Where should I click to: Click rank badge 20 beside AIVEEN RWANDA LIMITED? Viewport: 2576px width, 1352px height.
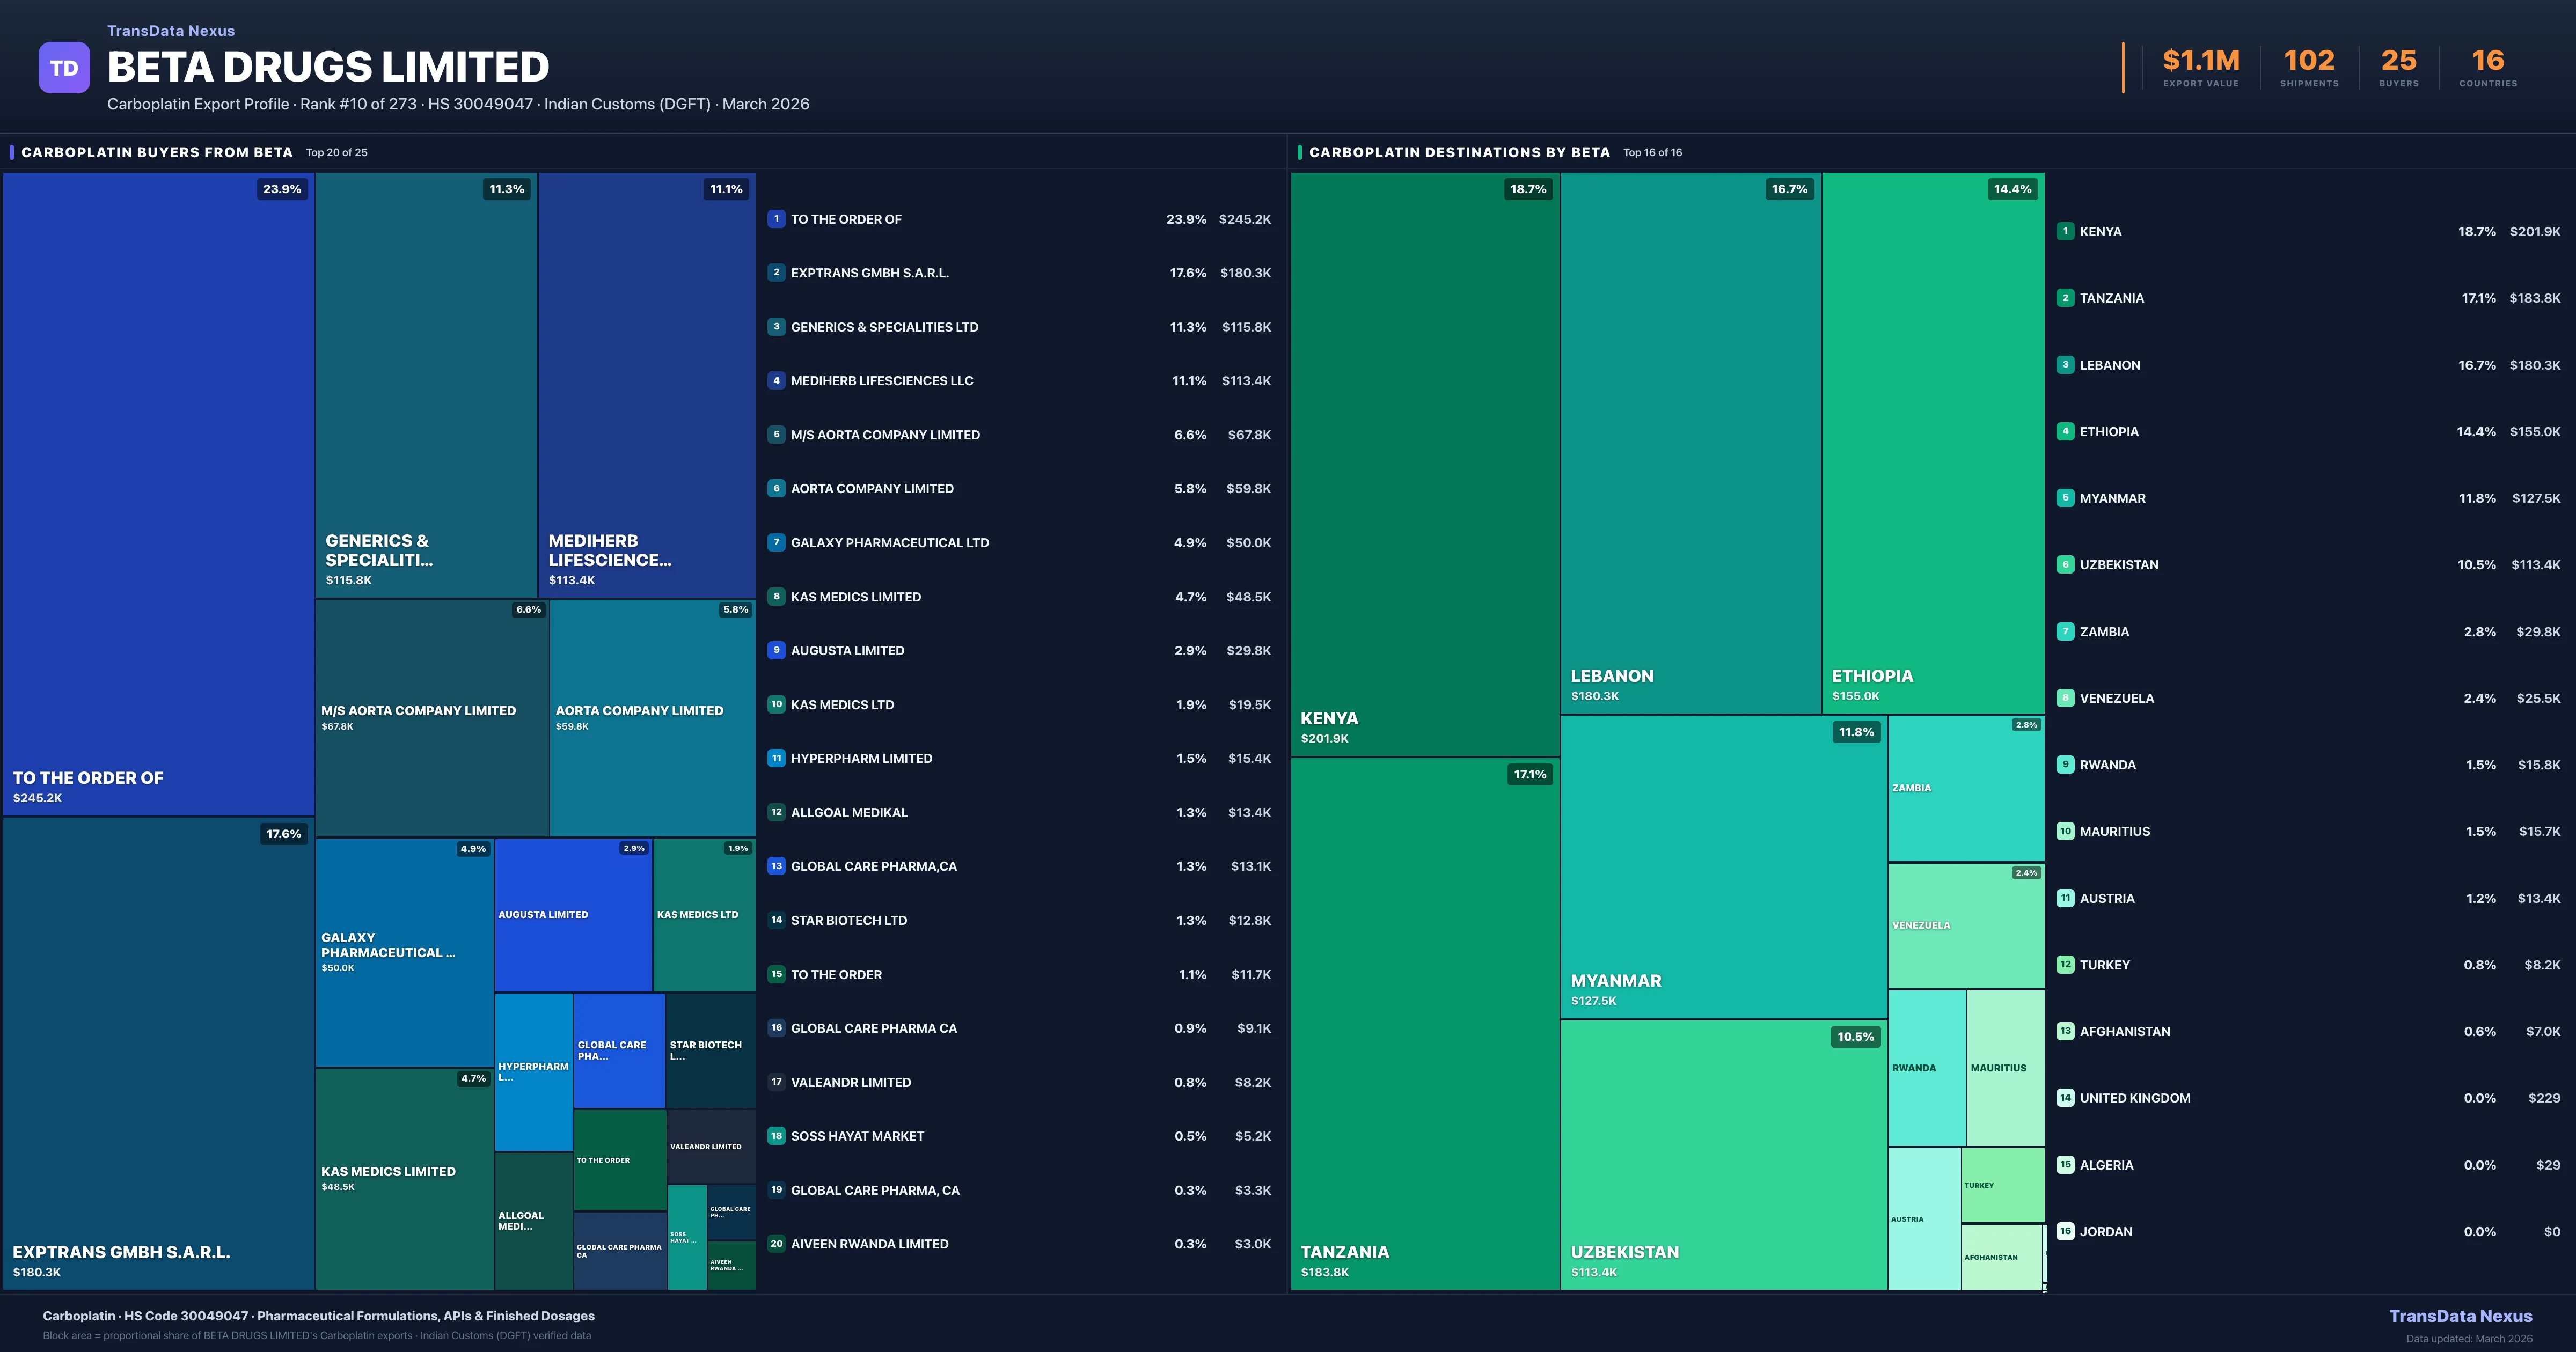[x=776, y=1244]
